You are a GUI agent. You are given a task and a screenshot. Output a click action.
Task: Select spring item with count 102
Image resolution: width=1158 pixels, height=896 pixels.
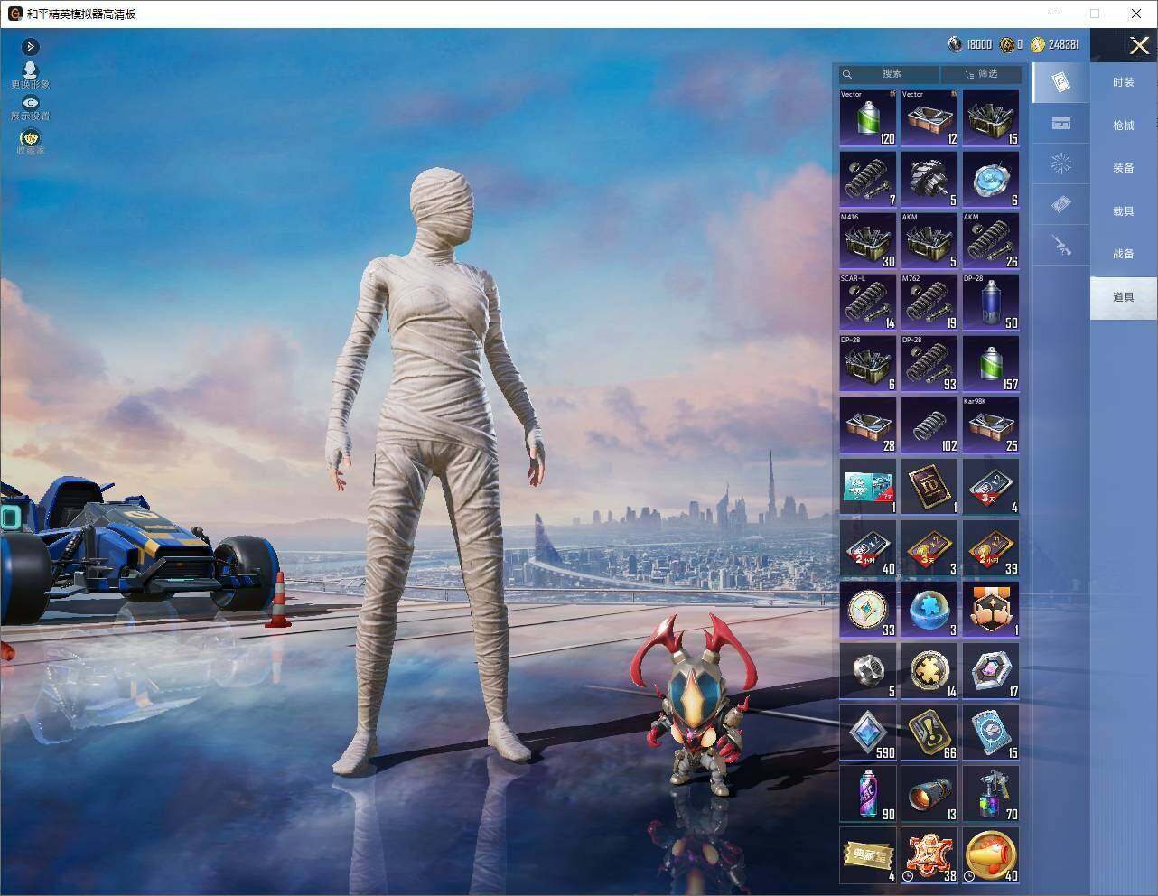pos(929,425)
